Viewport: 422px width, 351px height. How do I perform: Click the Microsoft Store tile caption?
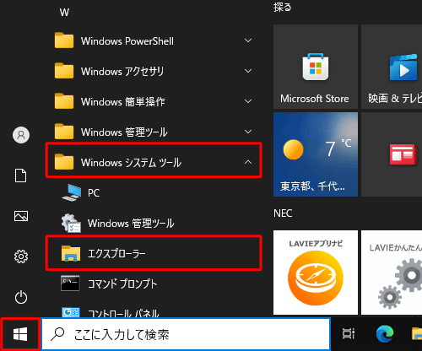click(x=315, y=99)
